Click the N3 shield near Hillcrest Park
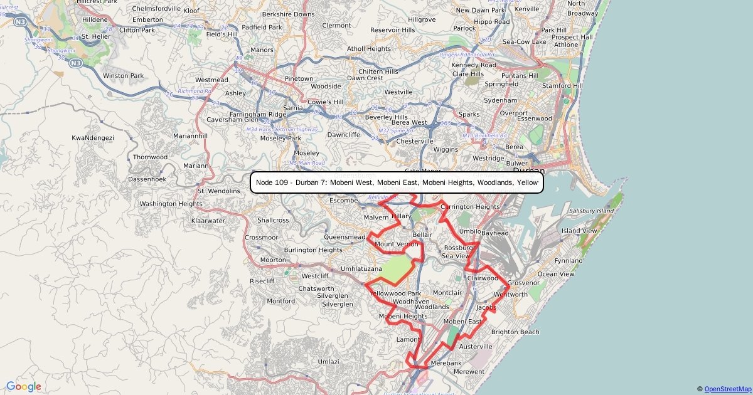The width and height of the screenshot is (753, 395). (x=21, y=22)
